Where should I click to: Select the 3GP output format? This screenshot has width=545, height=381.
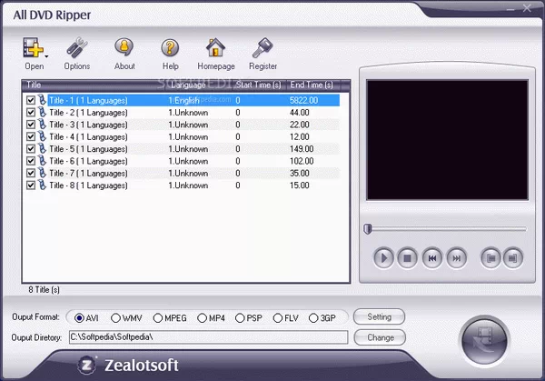pyautogui.click(x=313, y=318)
